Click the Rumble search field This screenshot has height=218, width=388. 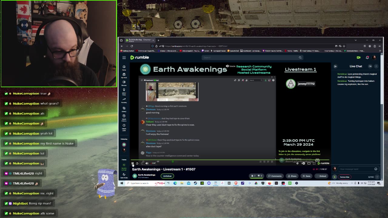[252, 58]
